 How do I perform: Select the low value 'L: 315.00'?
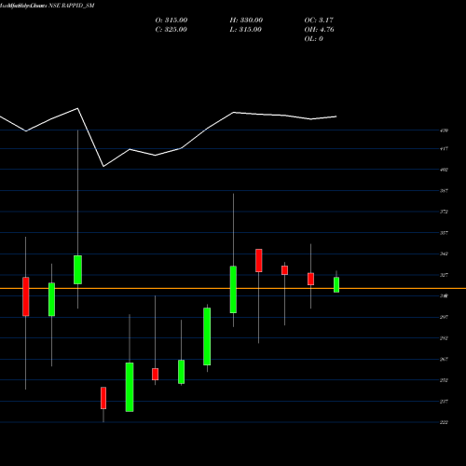click(245, 30)
